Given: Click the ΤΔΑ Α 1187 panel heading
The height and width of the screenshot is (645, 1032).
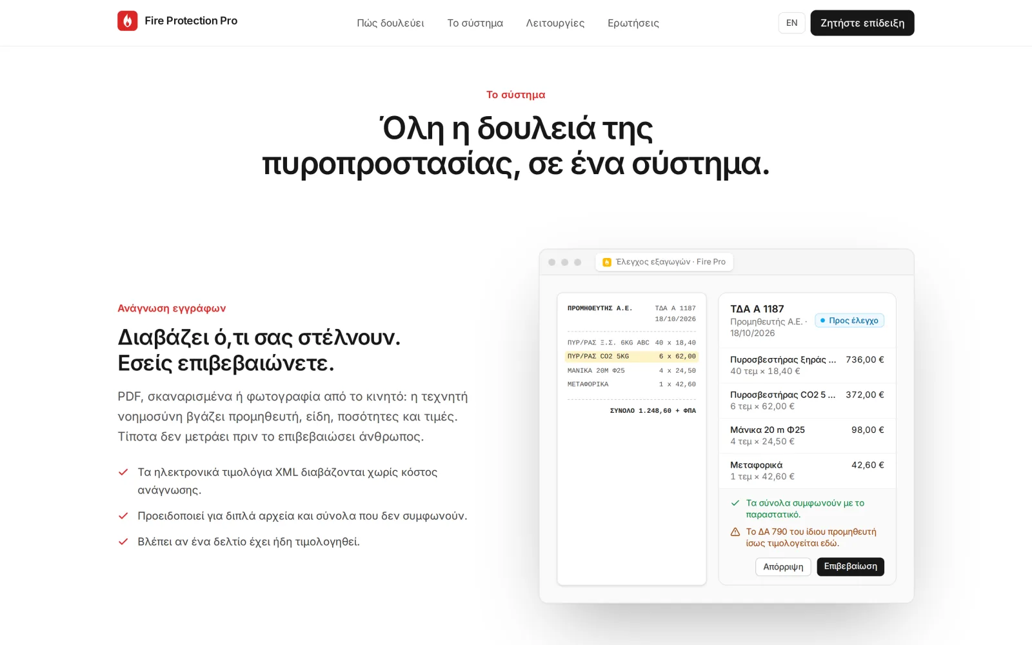Looking at the screenshot, I should [x=757, y=309].
